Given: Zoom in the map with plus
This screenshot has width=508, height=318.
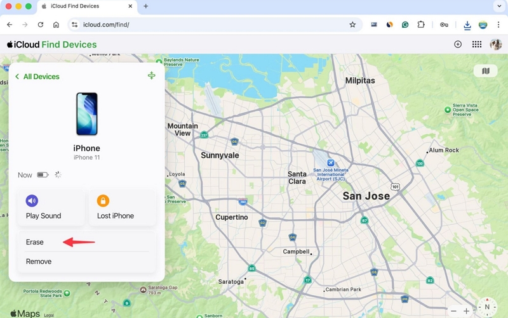Looking at the screenshot, I should 466,311.
